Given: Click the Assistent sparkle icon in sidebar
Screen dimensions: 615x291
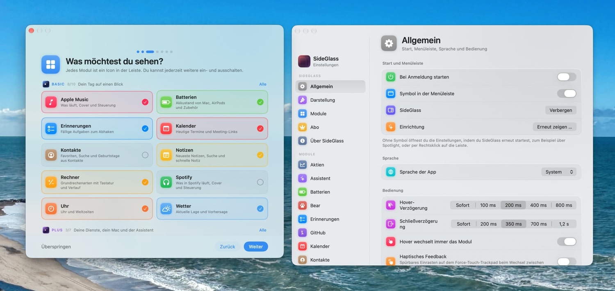Looking at the screenshot, I should tap(303, 178).
